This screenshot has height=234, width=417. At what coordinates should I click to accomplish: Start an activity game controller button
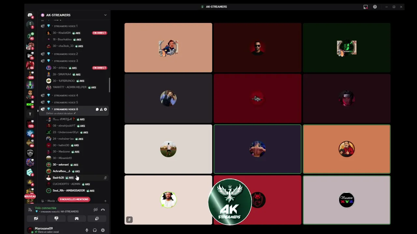pyautogui.click(x=77, y=218)
